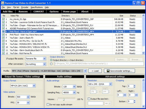Increase Top cropping with spinner
The height and width of the screenshot is (109, 146).
coord(135,85)
